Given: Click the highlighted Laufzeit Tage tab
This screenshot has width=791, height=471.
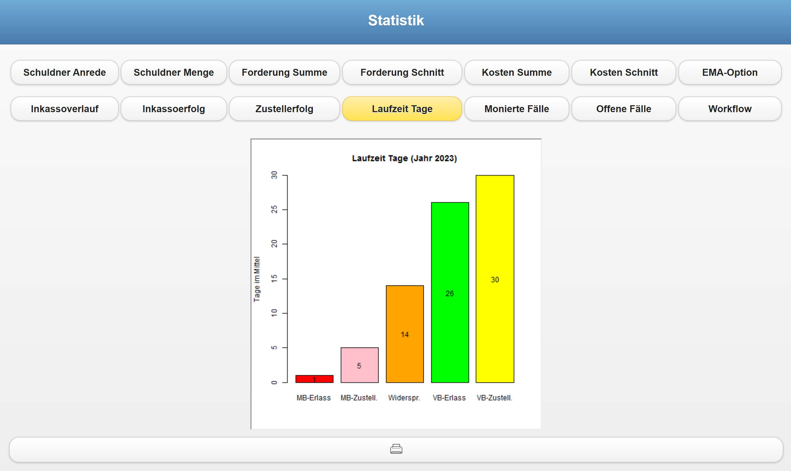Looking at the screenshot, I should (402, 109).
